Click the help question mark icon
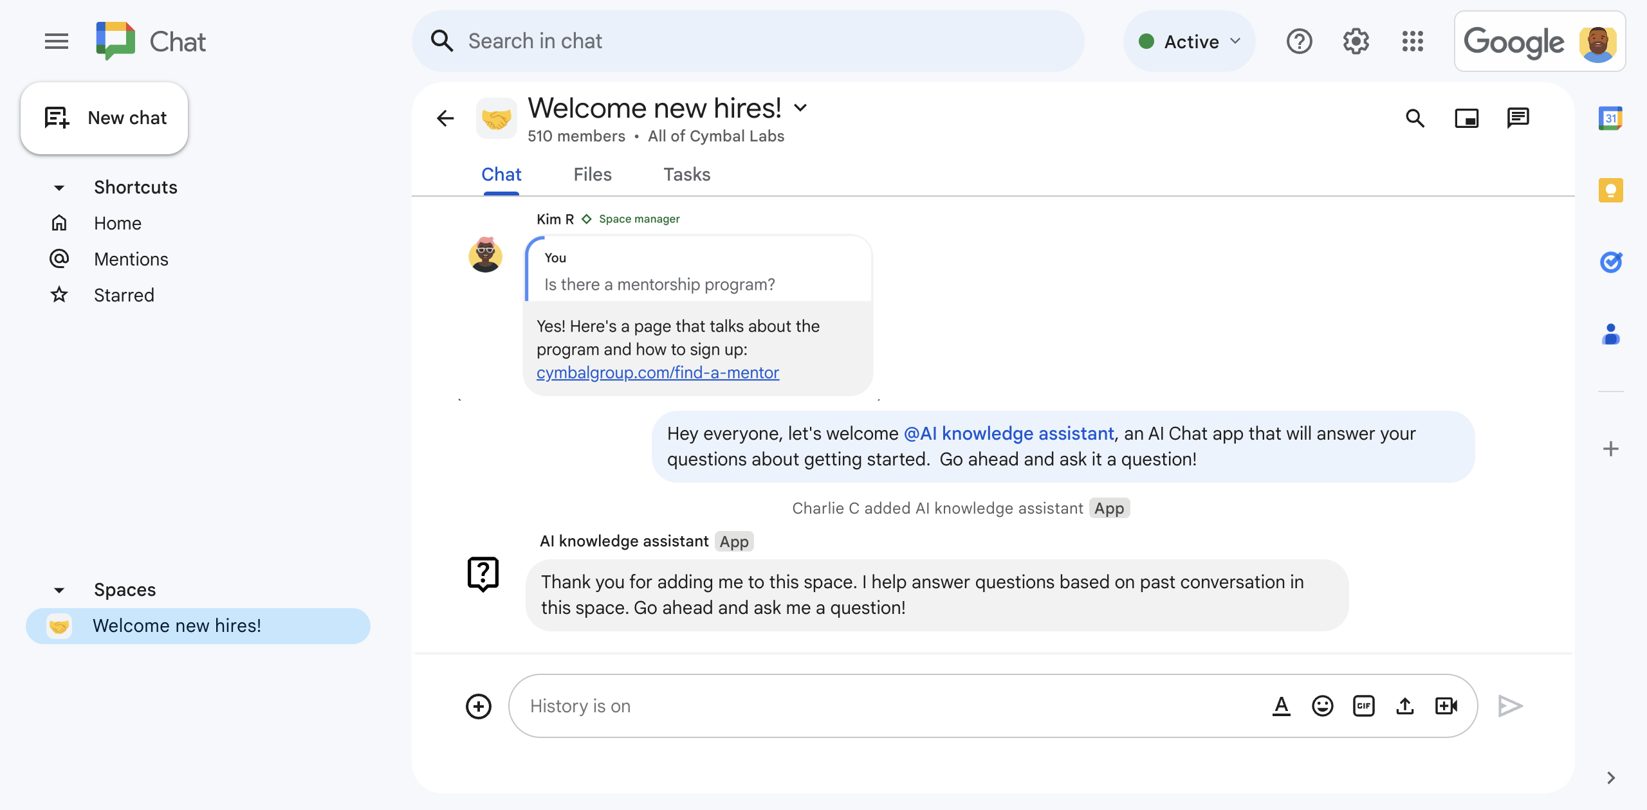The height and width of the screenshot is (810, 1647). click(1300, 41)
